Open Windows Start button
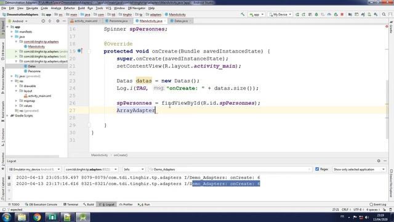 coord(6,217)
